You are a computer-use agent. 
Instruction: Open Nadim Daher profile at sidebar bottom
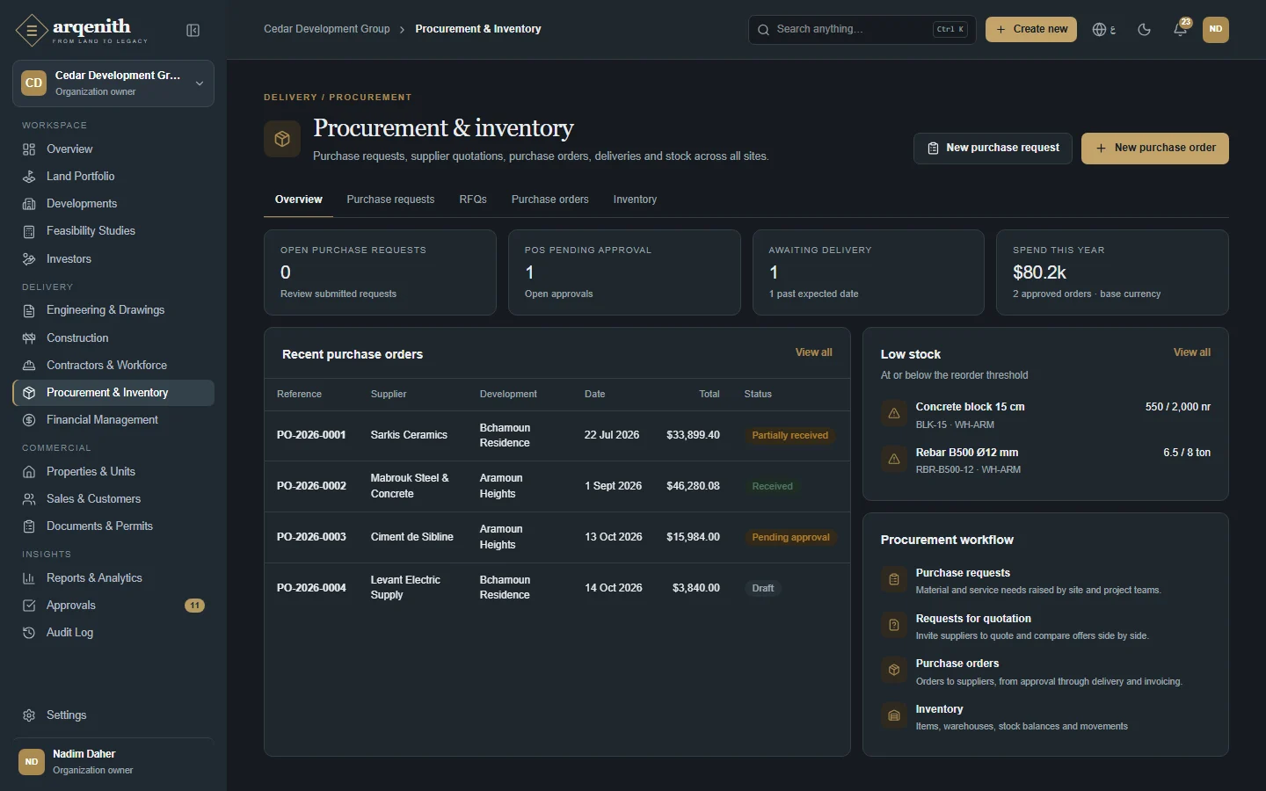(113, 762)
